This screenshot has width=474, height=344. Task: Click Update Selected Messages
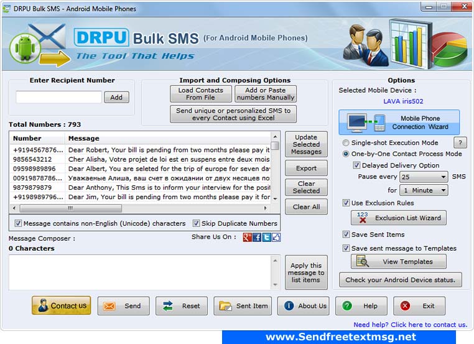click(306, 144)
